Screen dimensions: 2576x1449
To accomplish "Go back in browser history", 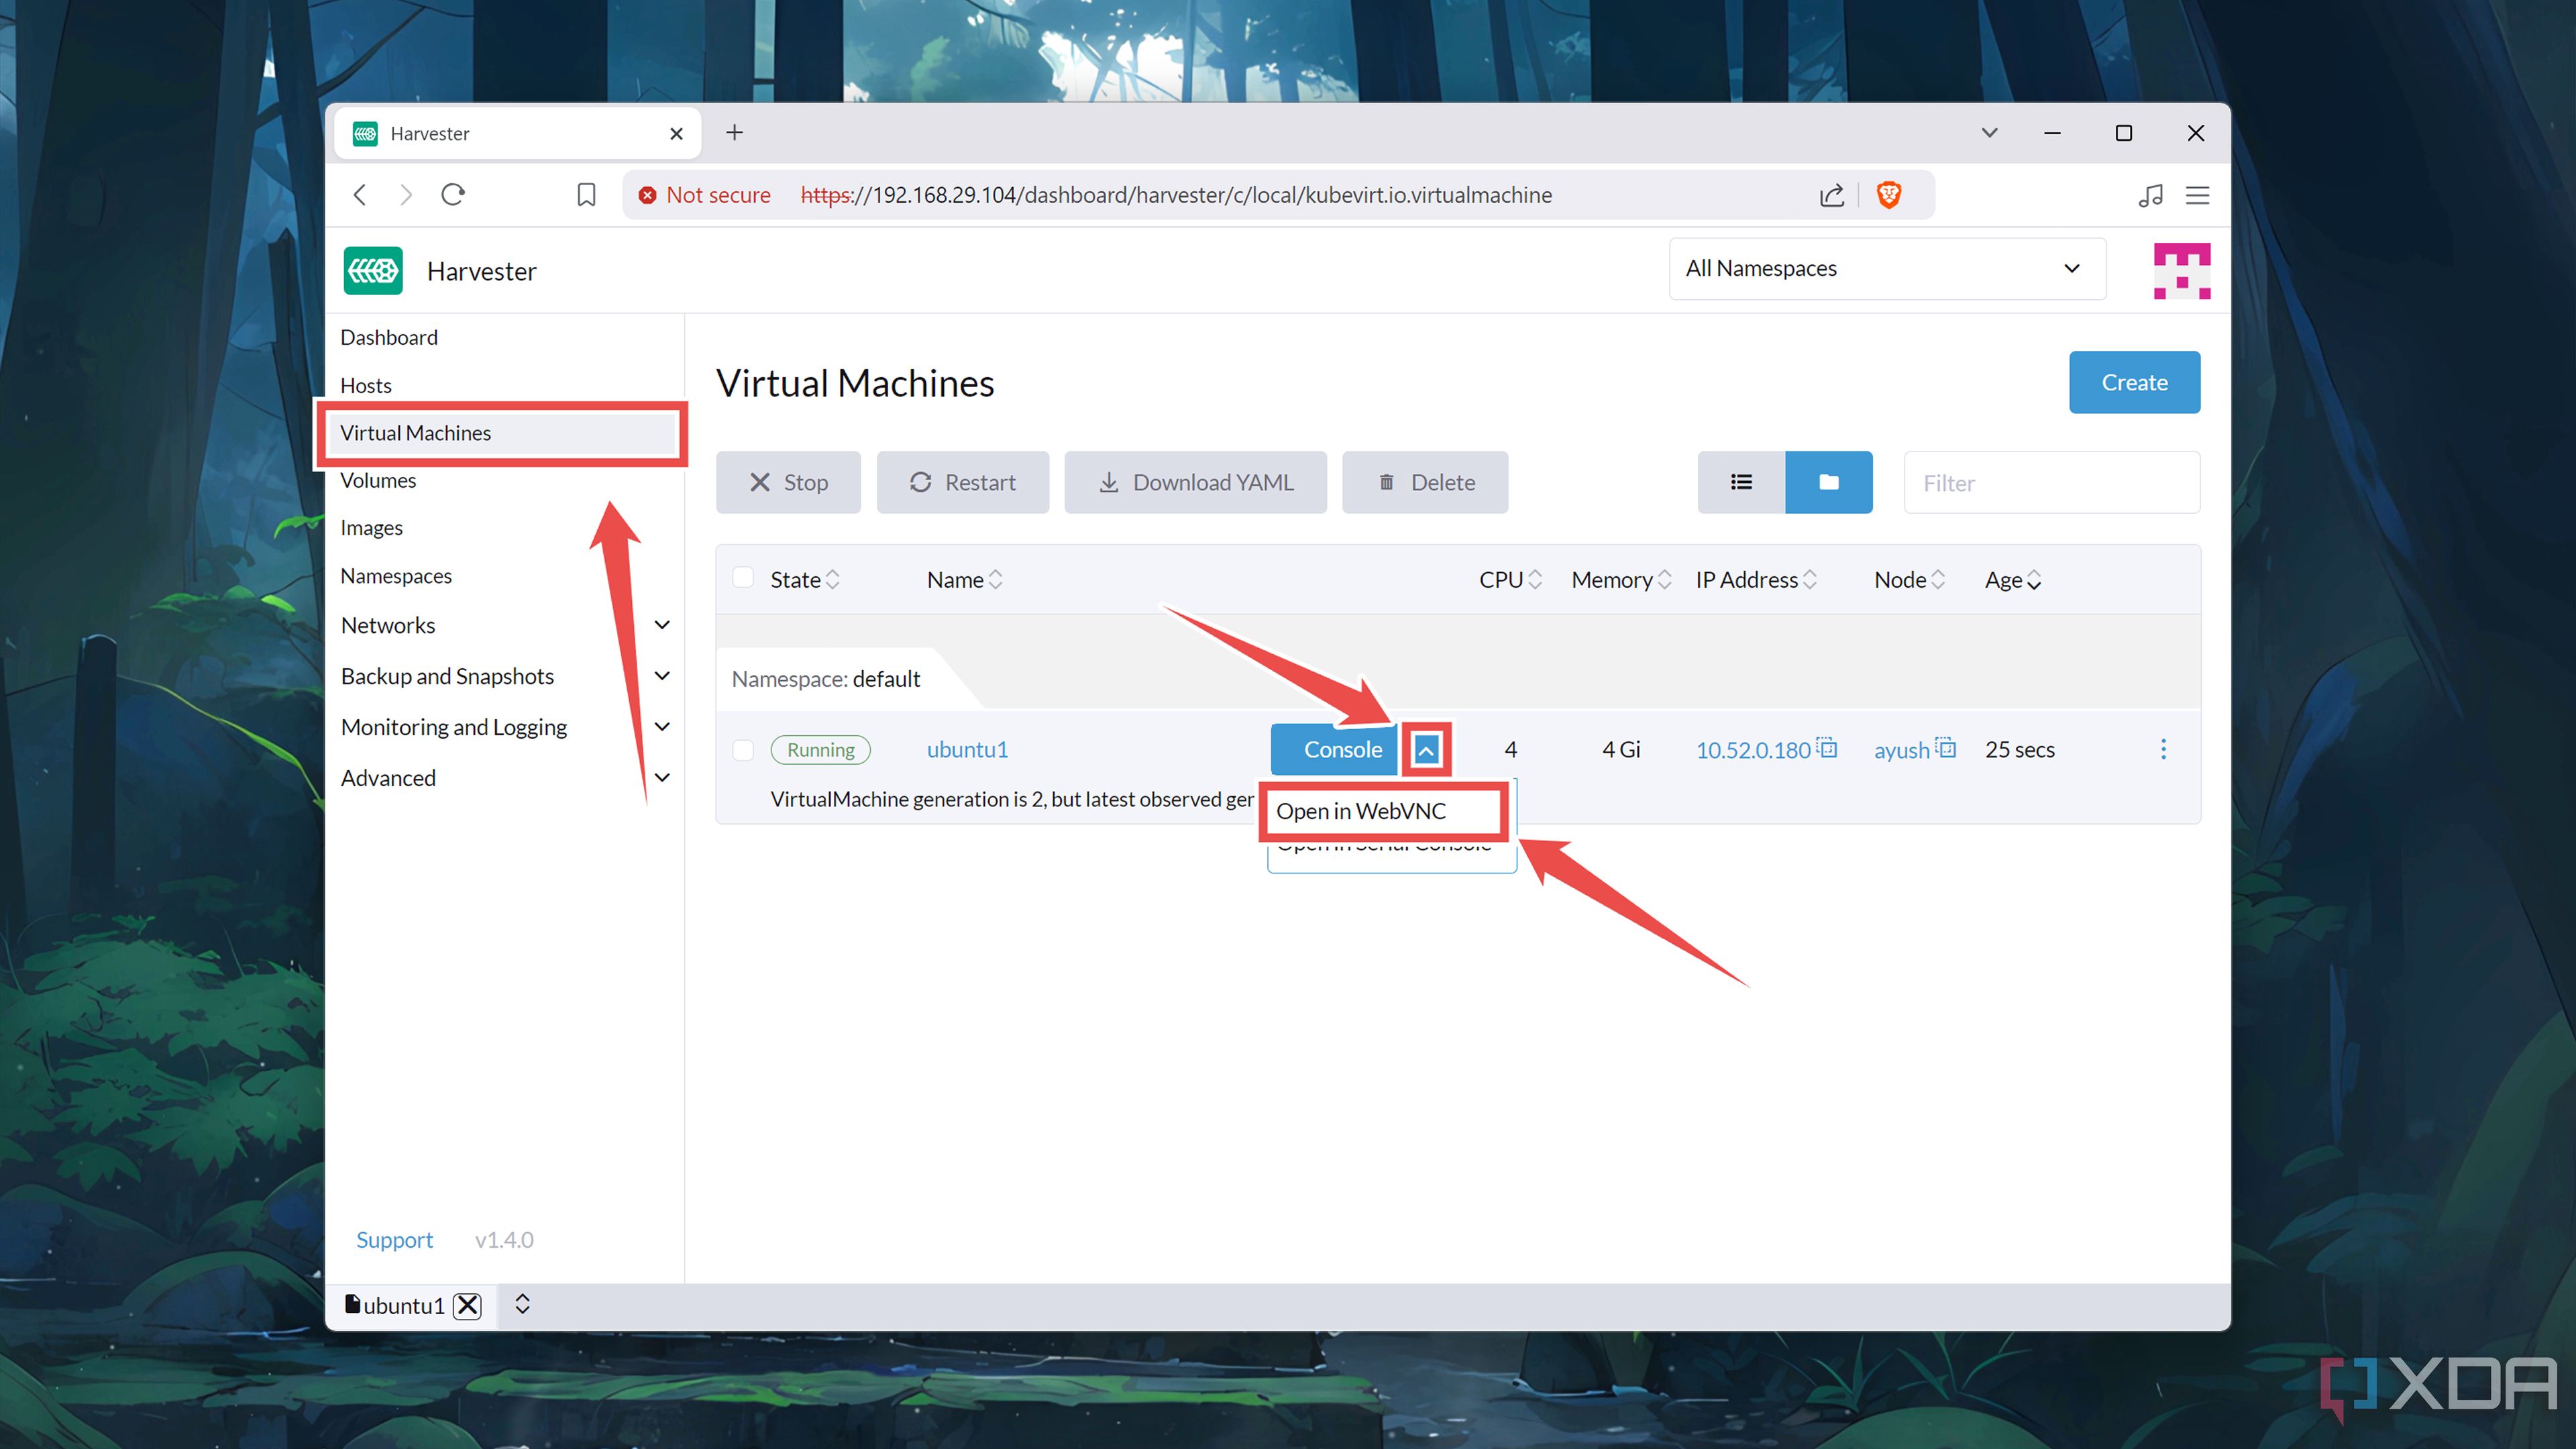I will click(360, 194).
